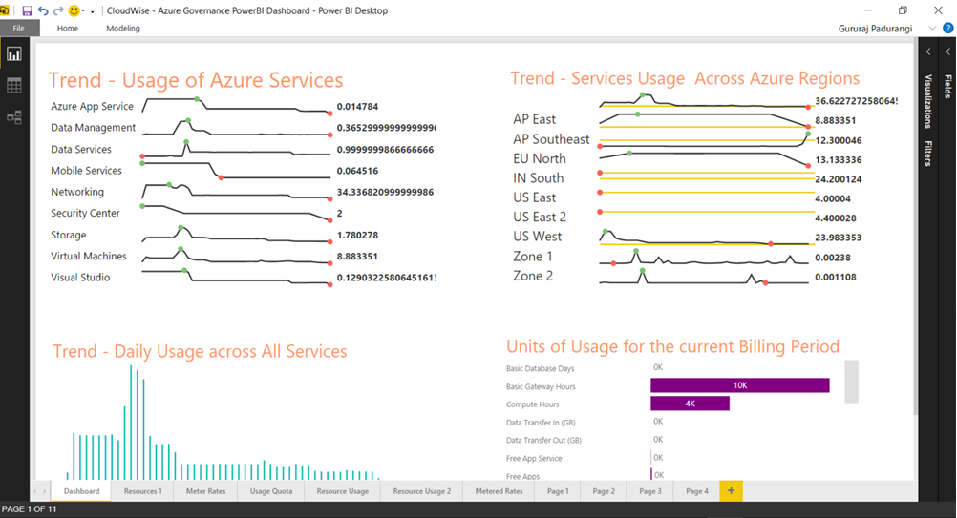
Task: Switch to the Page 4 tab
Action: (697, 491)
